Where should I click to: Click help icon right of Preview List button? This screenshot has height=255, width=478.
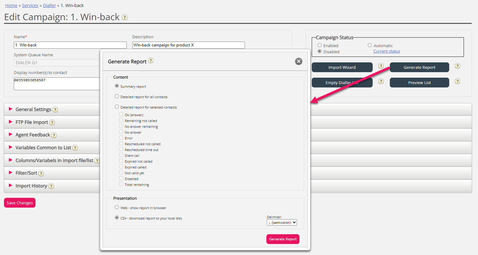coord(457,81)
